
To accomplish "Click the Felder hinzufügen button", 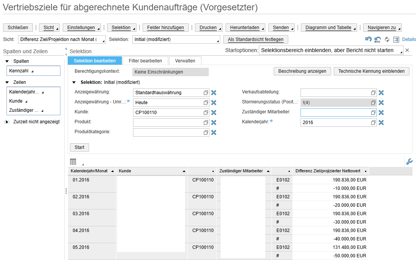I will [166, 28].
